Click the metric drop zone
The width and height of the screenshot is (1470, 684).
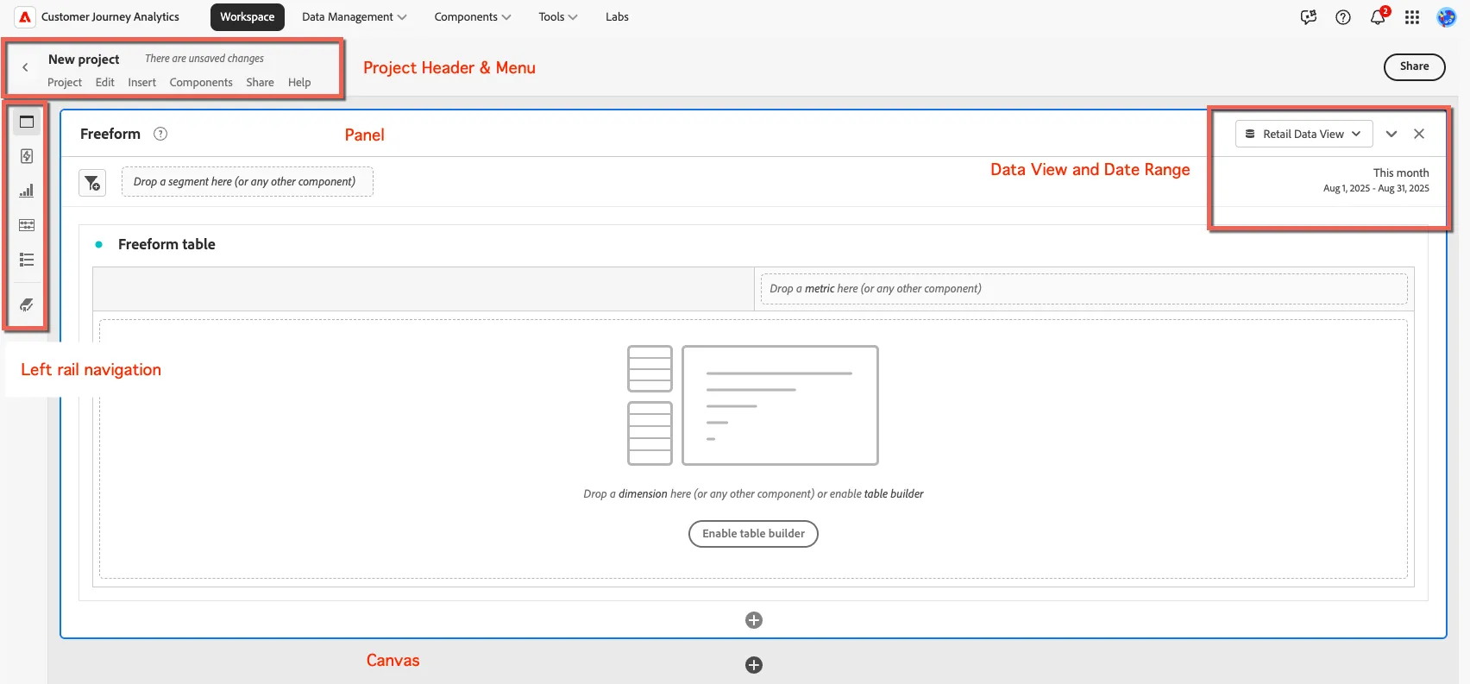[x=1084, y=289]
